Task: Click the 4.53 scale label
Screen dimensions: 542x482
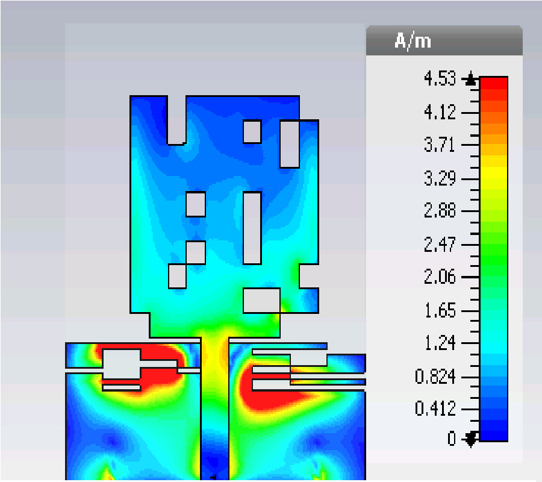Action: [x=441, y=79]
